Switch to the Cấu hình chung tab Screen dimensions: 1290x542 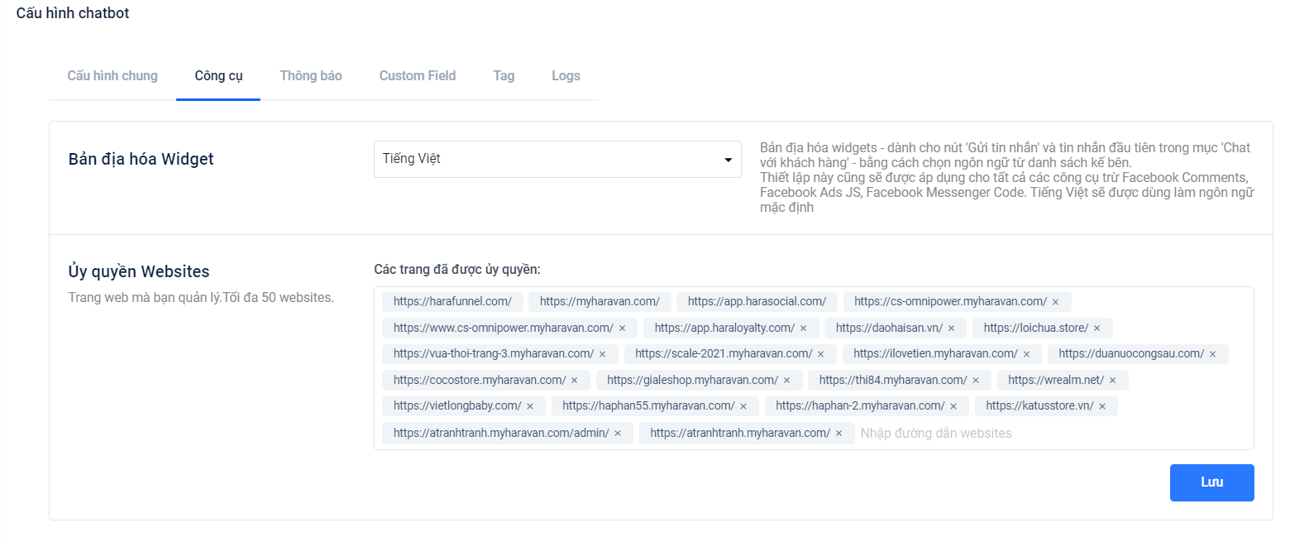pyautogui.click(x=112, y=76)
